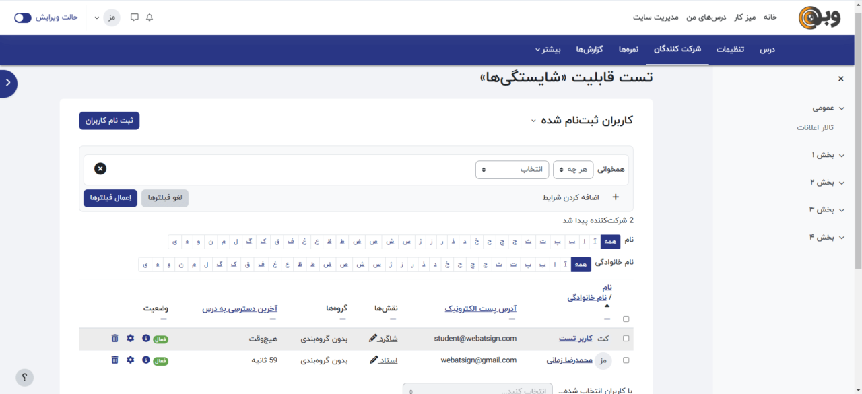The width and height of the screenshot is (862, 394).
Task: Check the box for کاربر تست
Action: tap(626, 339)
